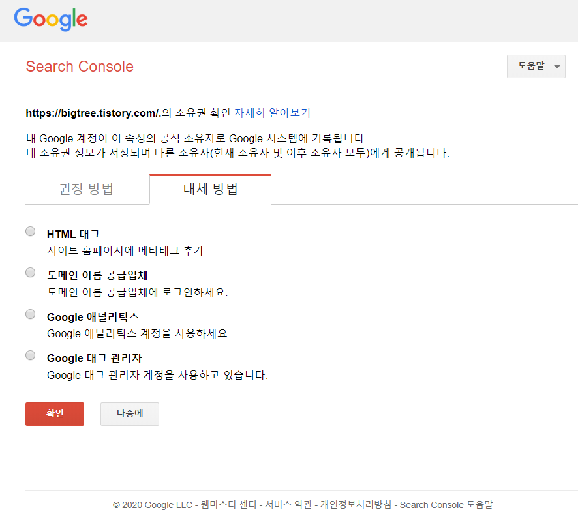Open the 자세히 알아보기 link

point(273,113)
